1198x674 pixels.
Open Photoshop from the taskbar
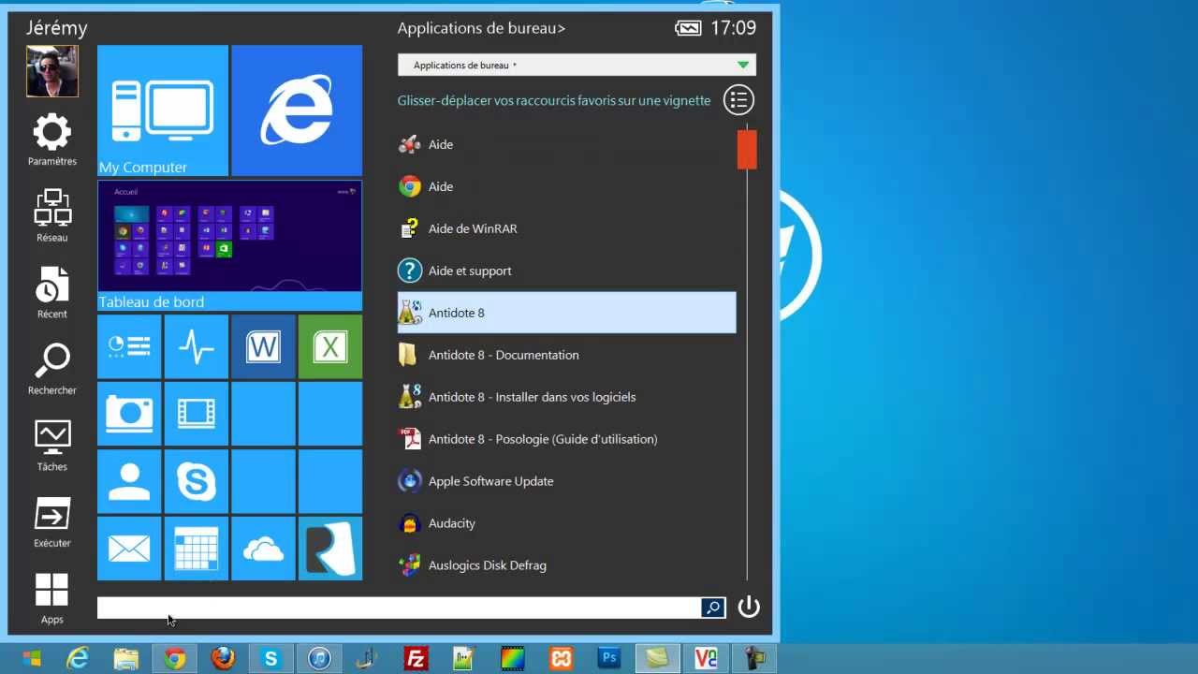609,659
